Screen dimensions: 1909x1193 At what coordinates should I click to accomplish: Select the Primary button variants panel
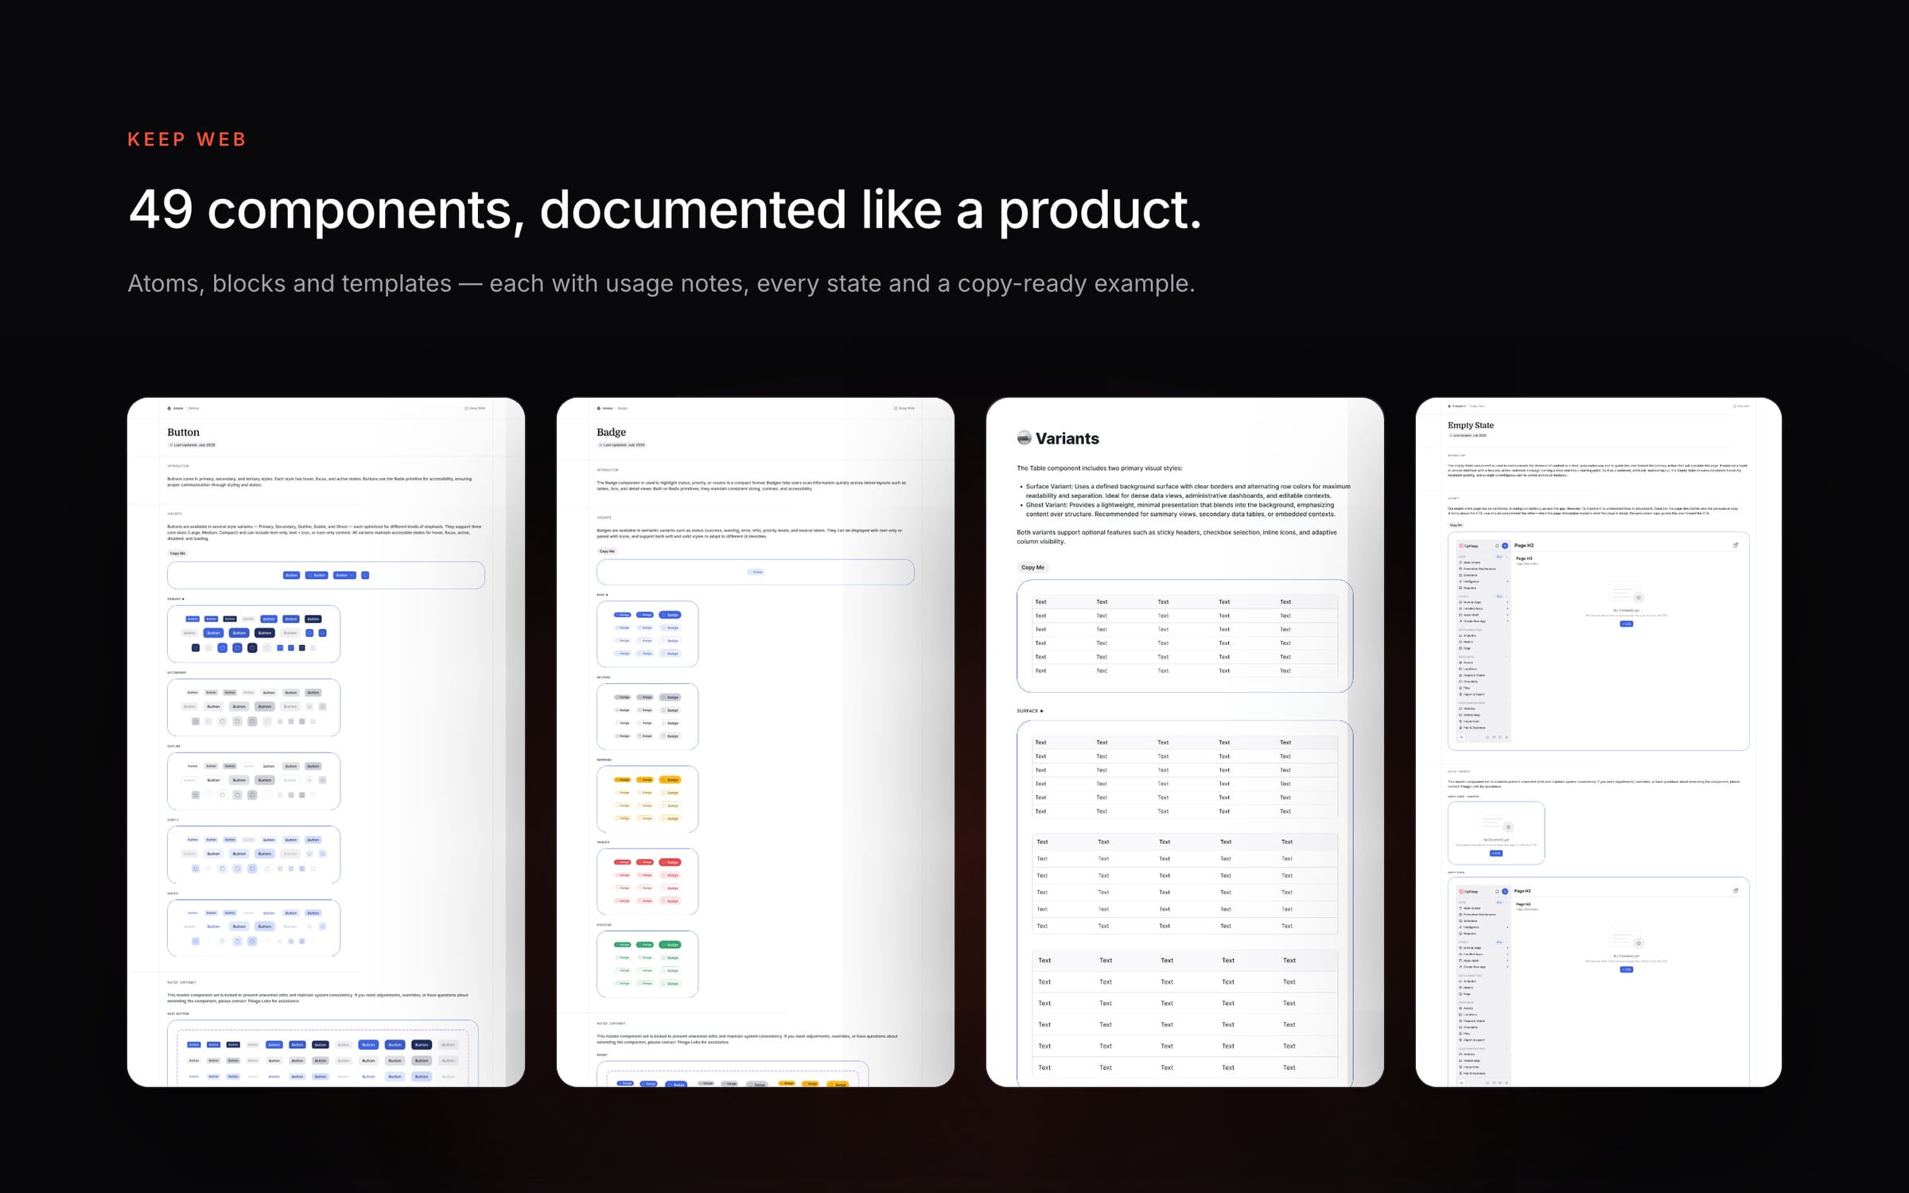254,634
